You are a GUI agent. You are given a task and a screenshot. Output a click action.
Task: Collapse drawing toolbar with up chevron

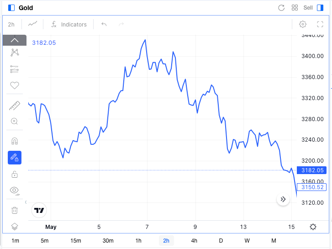tap(15, 40)
